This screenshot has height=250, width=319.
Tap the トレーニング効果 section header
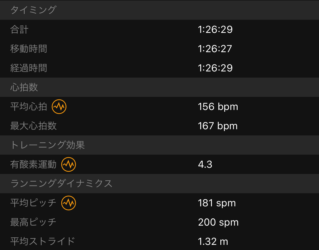[159, 145]
